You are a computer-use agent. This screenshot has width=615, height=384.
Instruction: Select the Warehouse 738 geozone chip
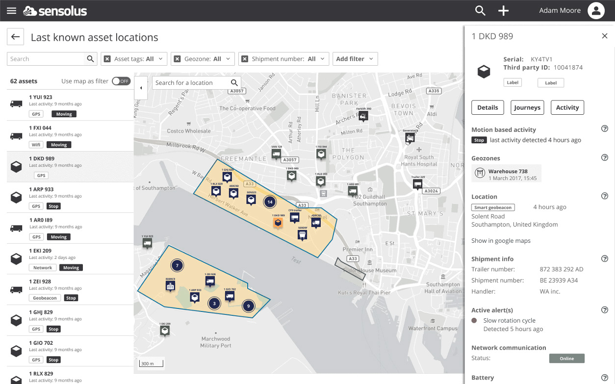(x=507, y=174)
